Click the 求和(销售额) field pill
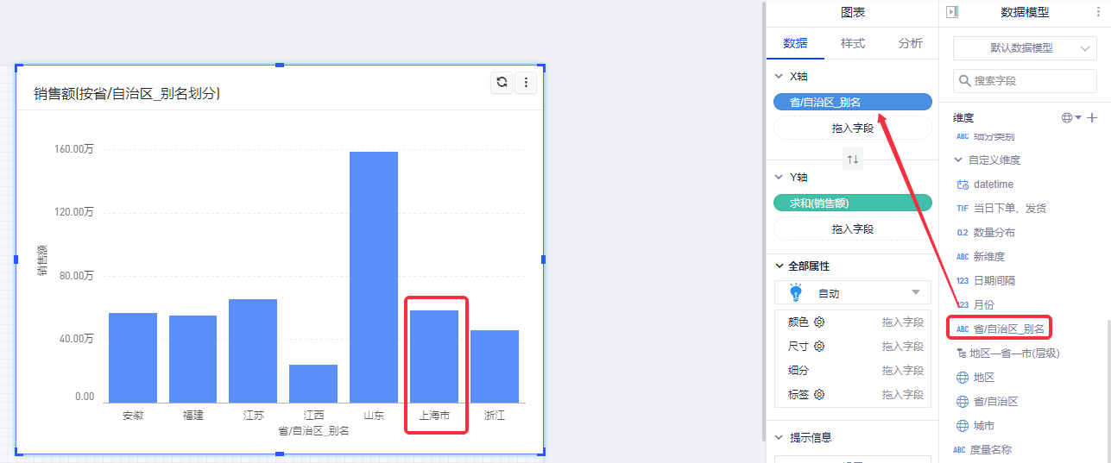The height and width of the screenshot is (463, 1111). [853, 203]
